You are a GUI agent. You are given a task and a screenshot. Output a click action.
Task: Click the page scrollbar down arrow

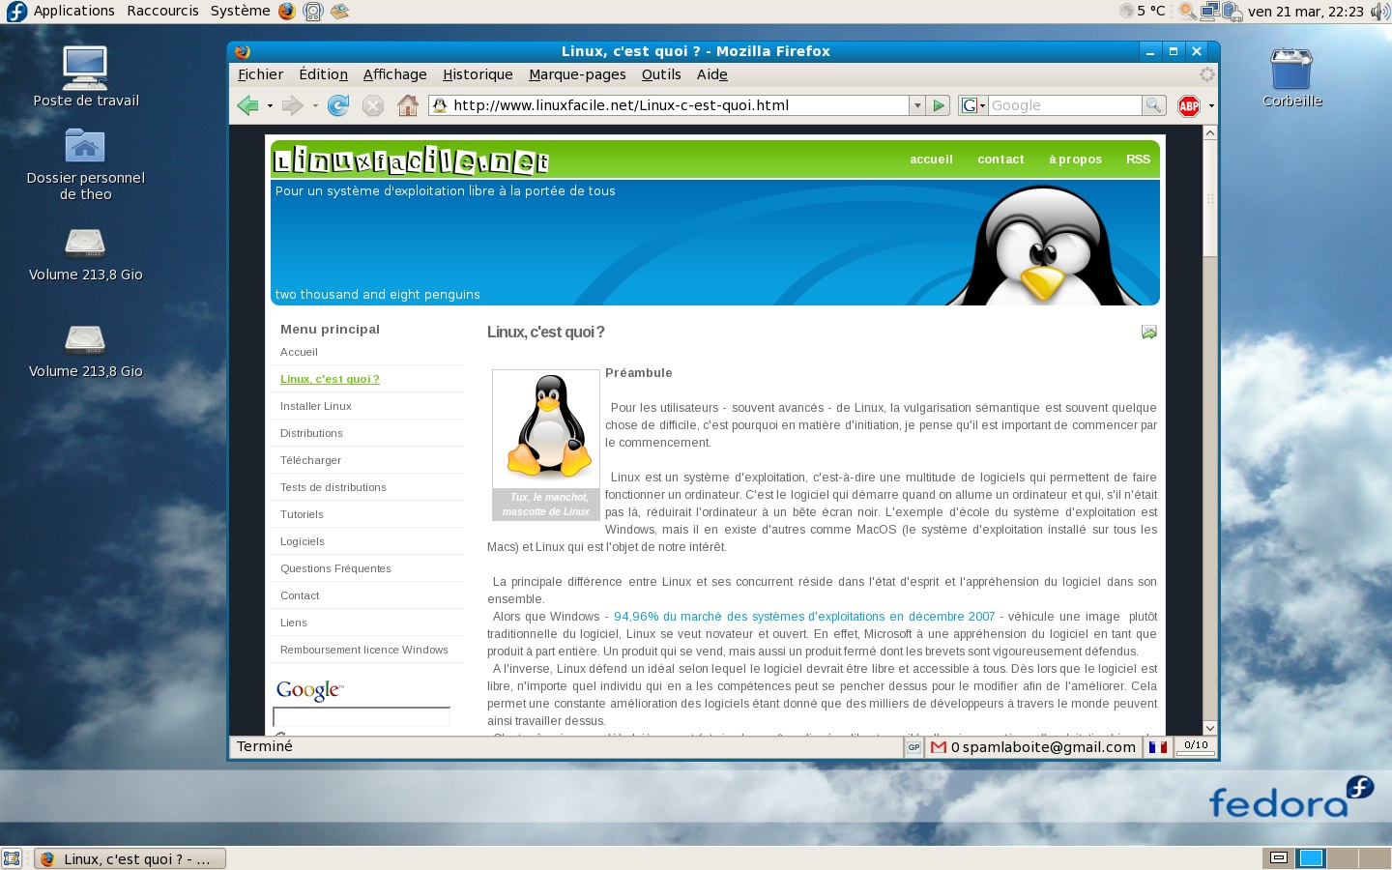click(x=1209, y=728)
